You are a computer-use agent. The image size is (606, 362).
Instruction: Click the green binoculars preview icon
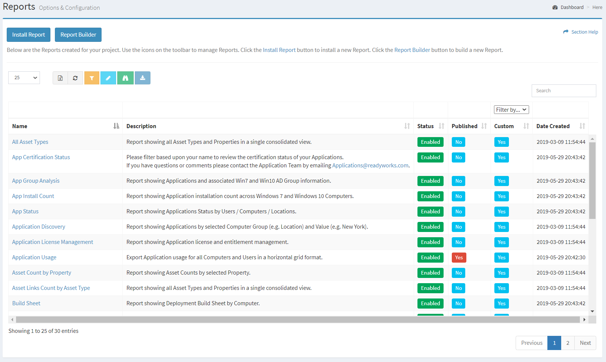(125, 78)
